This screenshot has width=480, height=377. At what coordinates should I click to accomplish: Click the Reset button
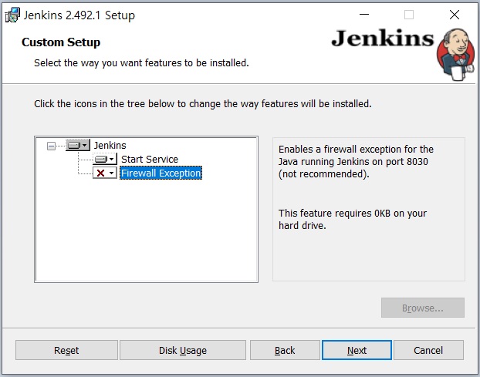coord(66,350)
